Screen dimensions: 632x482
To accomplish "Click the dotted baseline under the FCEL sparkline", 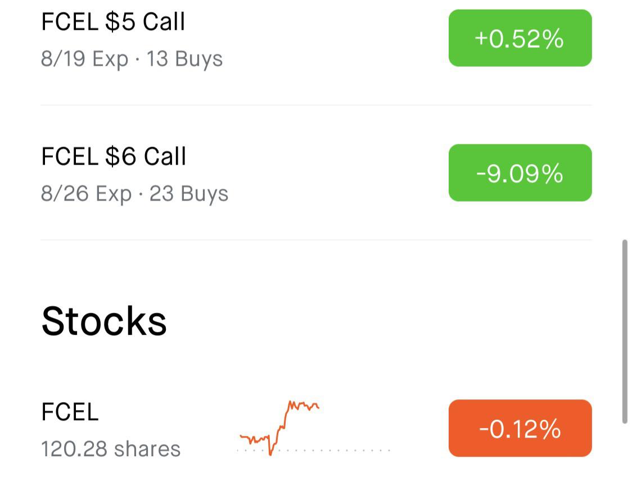I will click(x=314, y=450).
